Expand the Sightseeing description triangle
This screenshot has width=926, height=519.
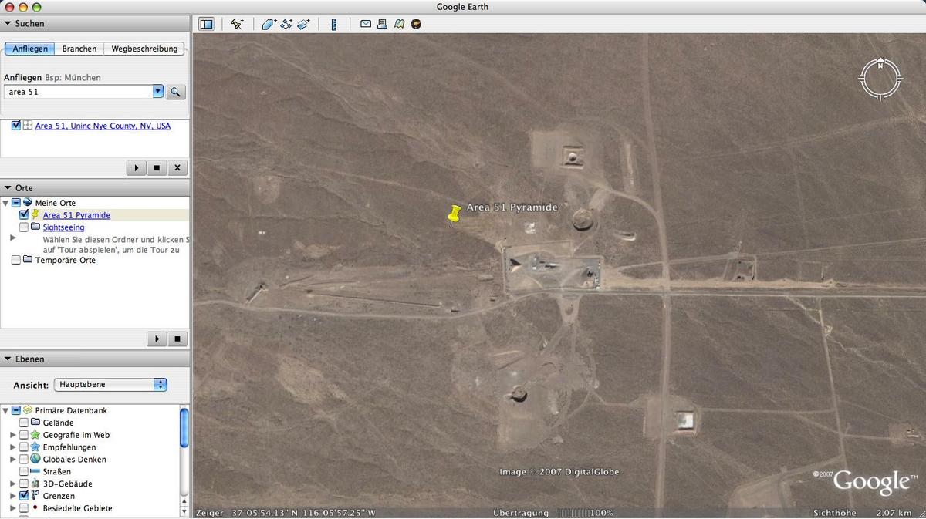pyautogui.click(x=12, y=238)
